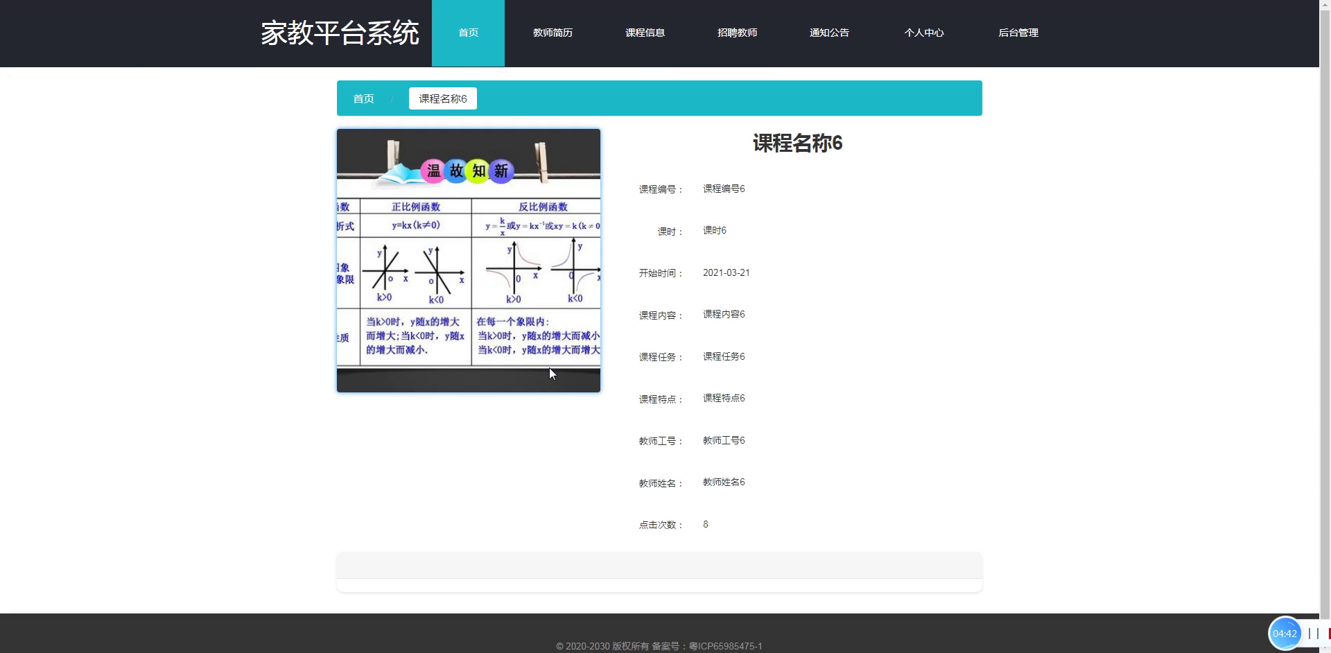Open 后台管理 from the navigation bar
The image size is (1331, 653).
(x=1018, y=33)
